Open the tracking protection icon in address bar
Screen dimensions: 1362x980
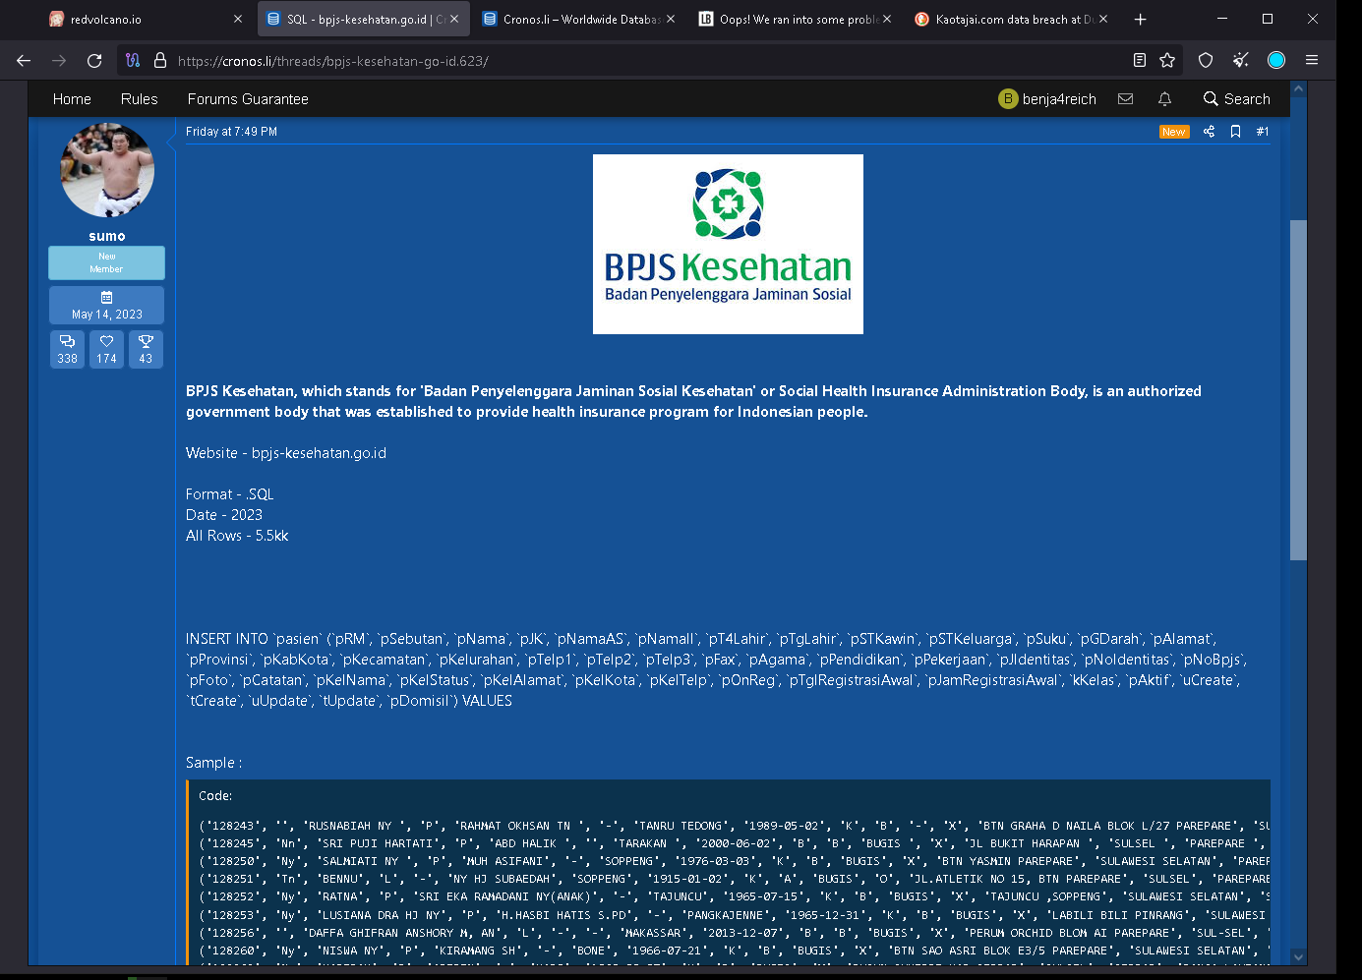tap(133, 60)
